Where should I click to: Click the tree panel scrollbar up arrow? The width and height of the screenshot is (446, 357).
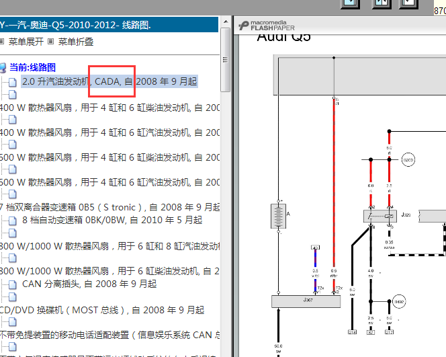(x=226, y=22)
